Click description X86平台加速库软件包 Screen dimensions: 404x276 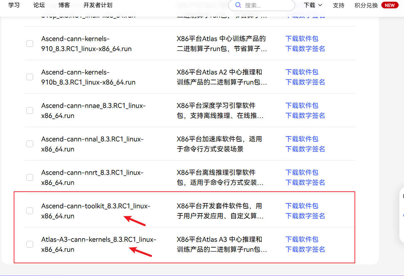(220, 144)
